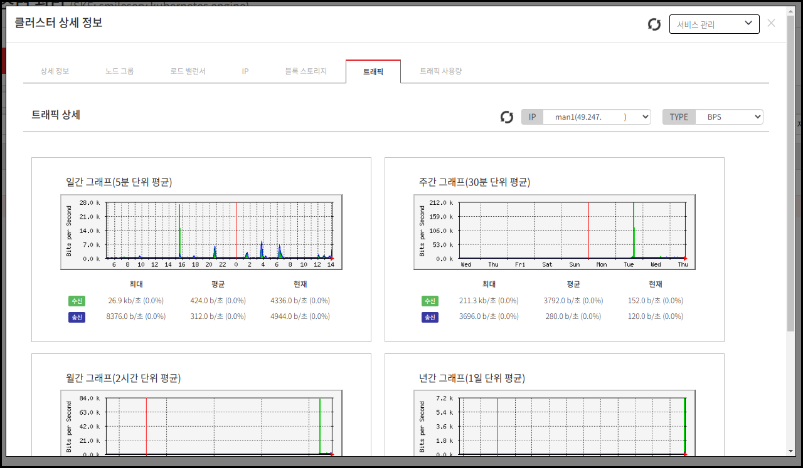Image resolution: width=803 pixels, height=468 pixels.
Task: Refresh the traffic detail graphs
Action: point(507,117)
